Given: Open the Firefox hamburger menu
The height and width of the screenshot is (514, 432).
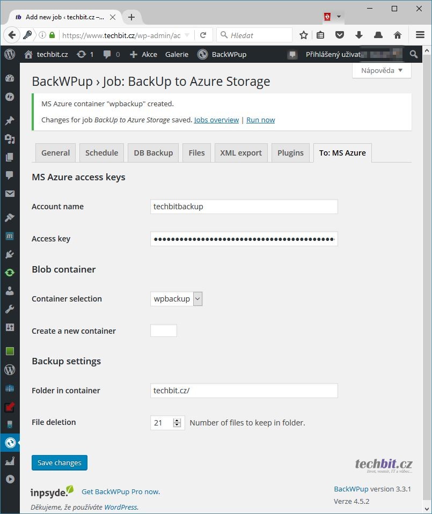Looking at the screenshot, I should [x=420, y=35].
